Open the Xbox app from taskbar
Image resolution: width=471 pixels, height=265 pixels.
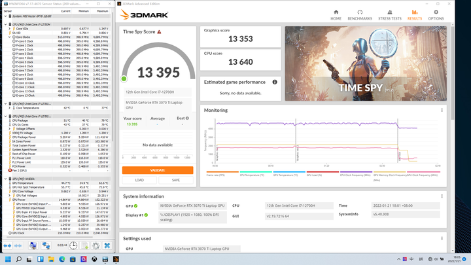94,259
